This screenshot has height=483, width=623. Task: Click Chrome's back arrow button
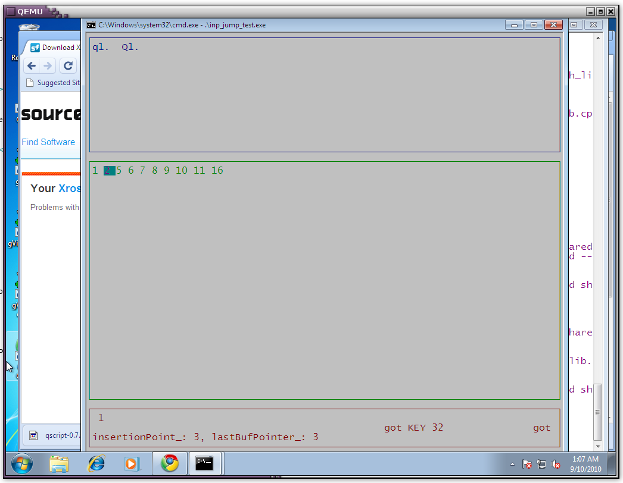(32, 66)
